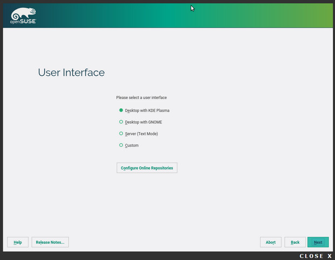Viewport: 335px width, 260px height.
Task: Go Back to the previous step
Action: coord(295,242)
